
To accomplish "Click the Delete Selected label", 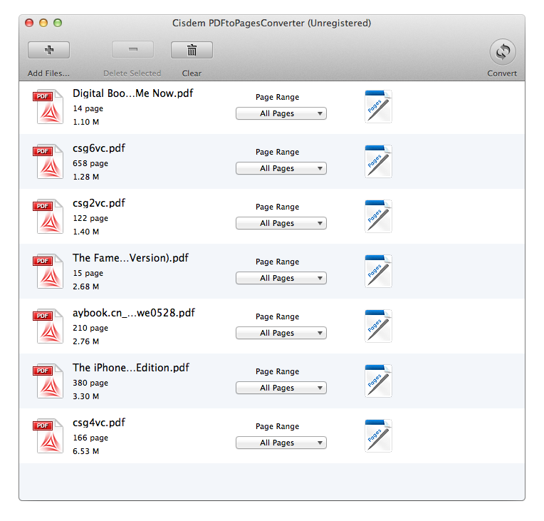I will pyautogui.click(x=132, y=73).
